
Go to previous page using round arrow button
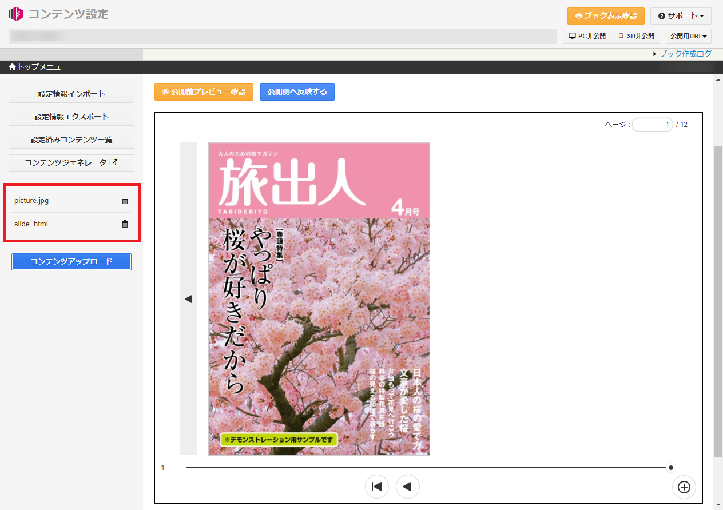[x=408, y=487]
